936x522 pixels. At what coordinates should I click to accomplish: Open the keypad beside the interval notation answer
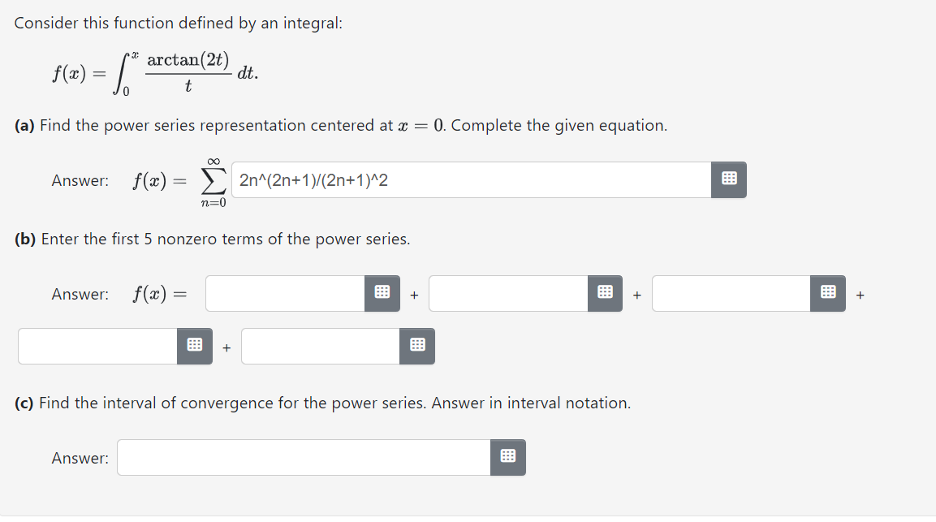point(507,457)
